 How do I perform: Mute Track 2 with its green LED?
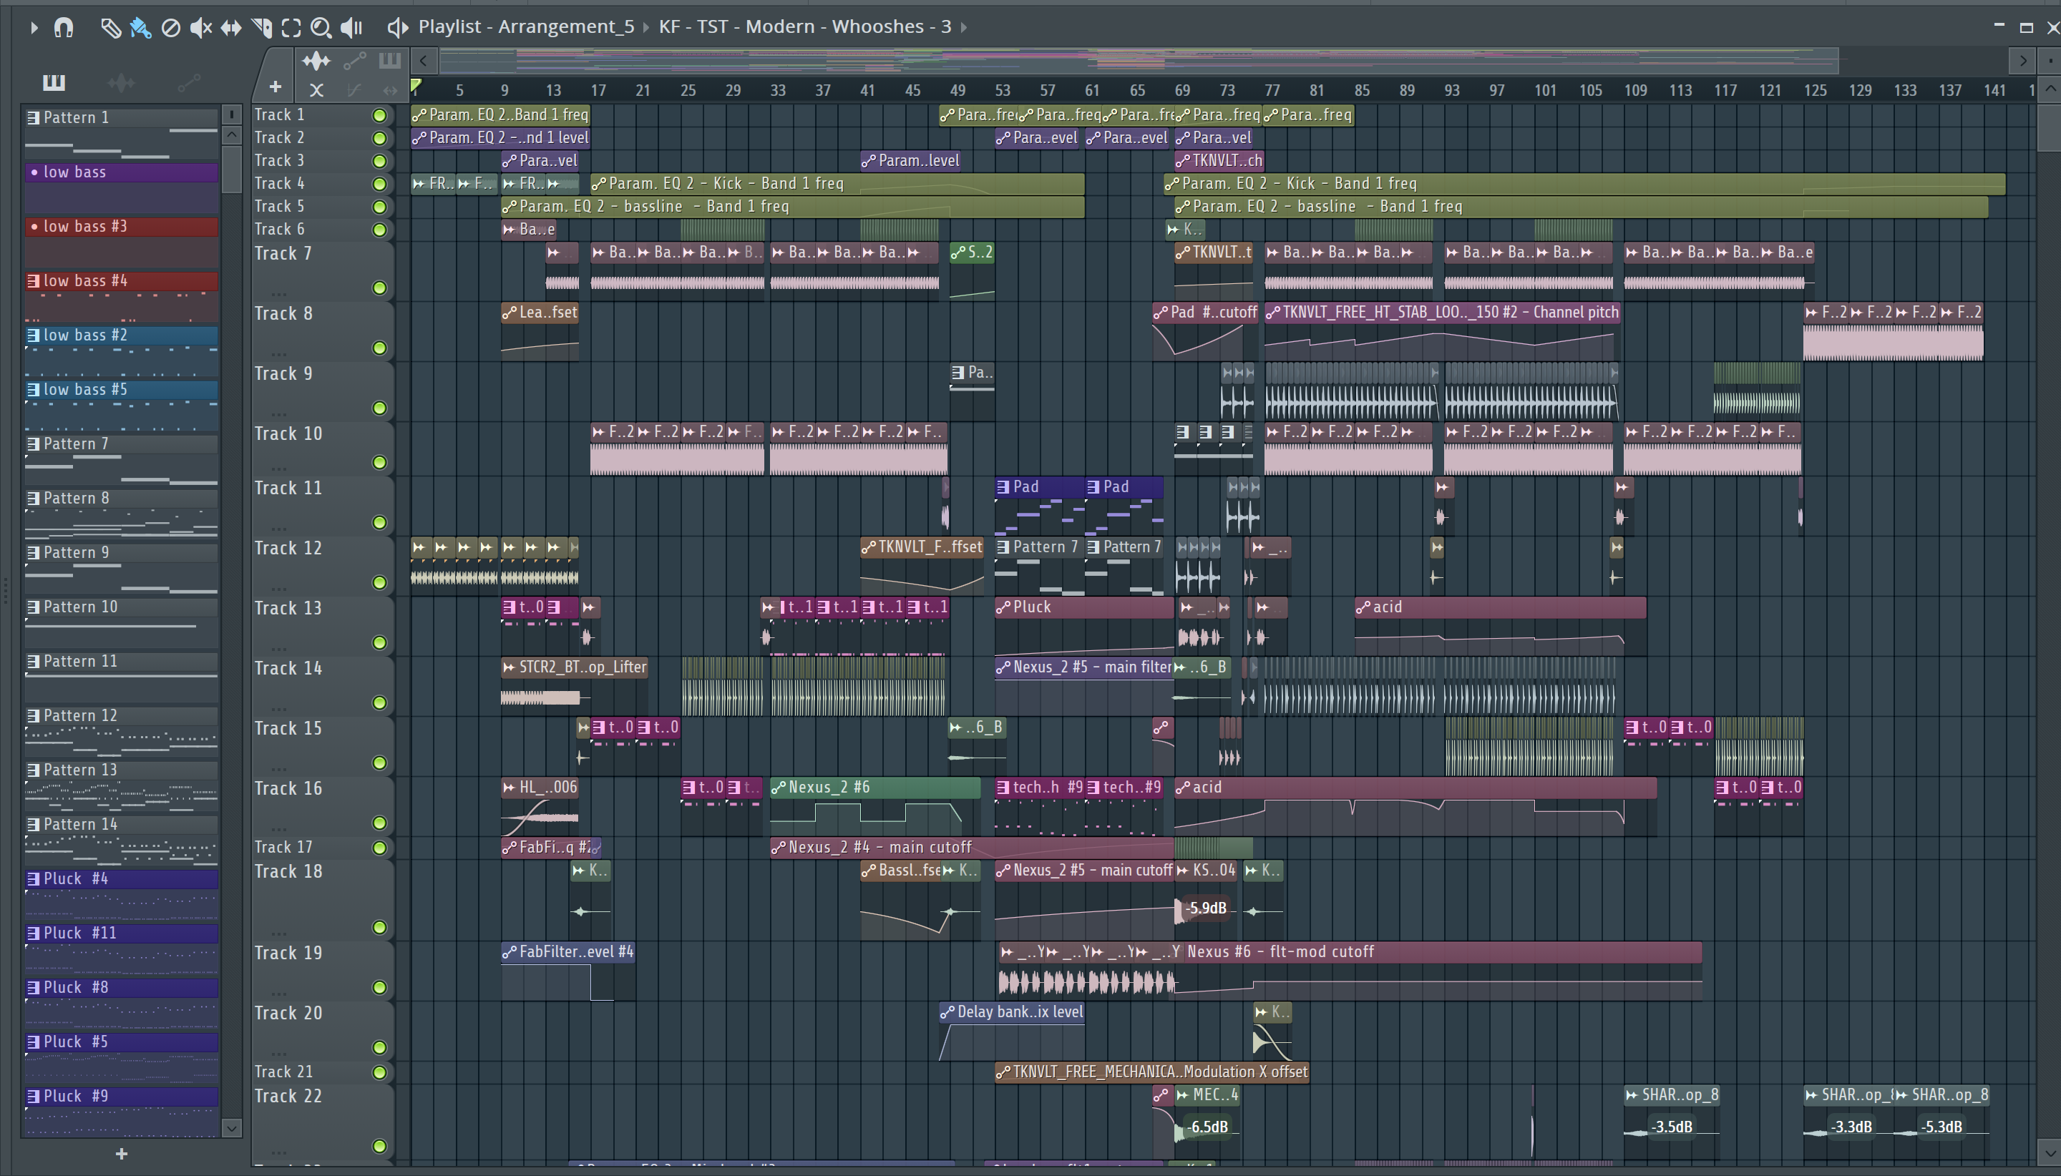tap(379, 138)
